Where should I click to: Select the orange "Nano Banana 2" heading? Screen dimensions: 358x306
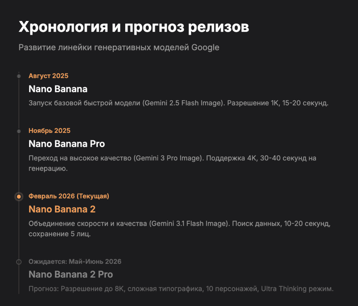click(62, 209)
